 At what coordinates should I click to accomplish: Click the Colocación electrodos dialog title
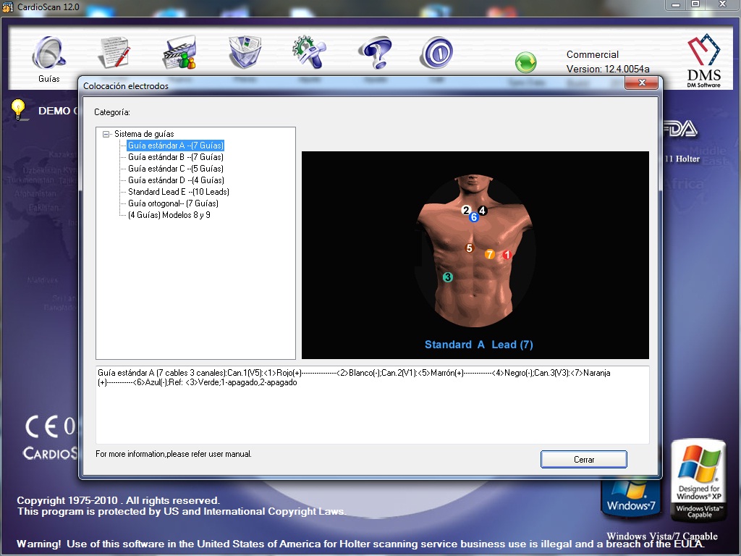pos(126,86)
